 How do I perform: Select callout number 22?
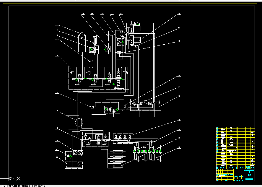click(121, 14)
